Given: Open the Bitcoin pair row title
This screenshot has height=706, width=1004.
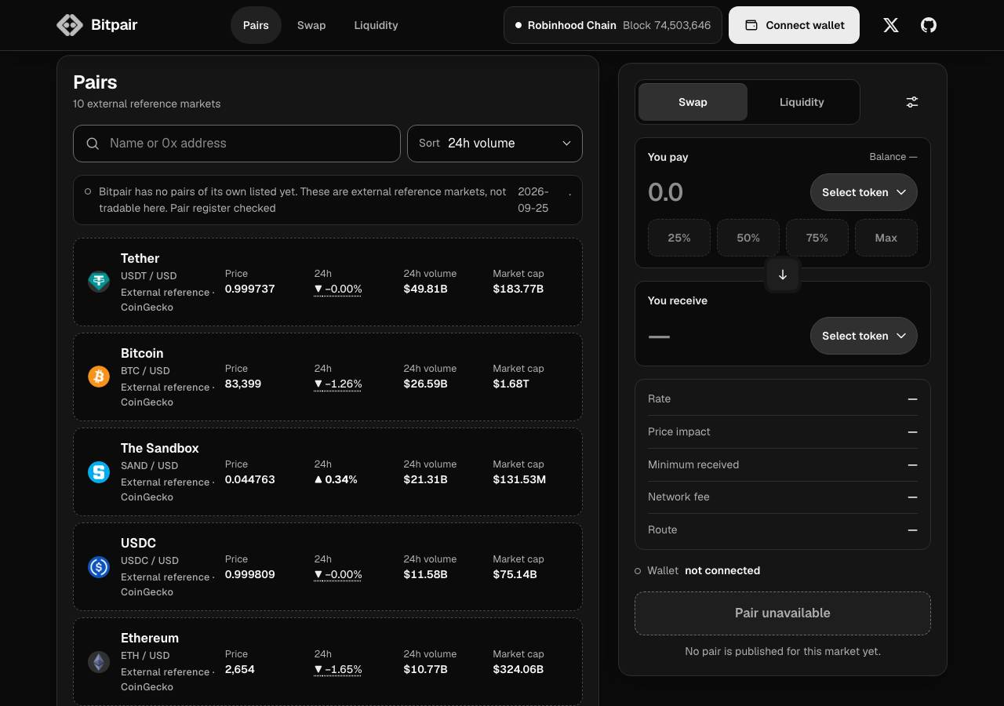Looking at the screenshot, I should point(142,353).
